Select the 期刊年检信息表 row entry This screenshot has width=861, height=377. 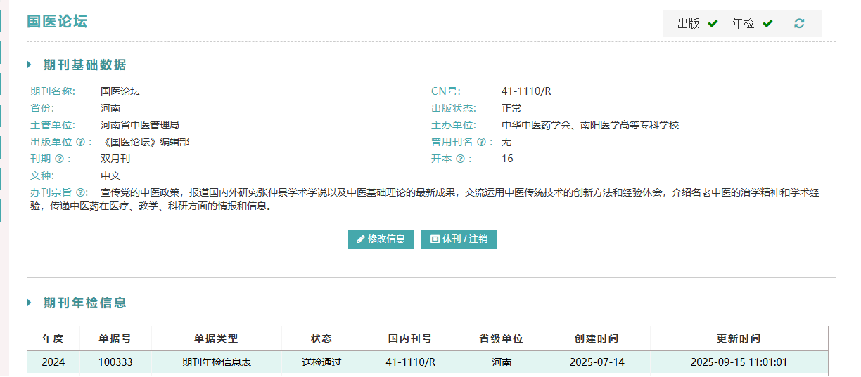coord(217,362)
